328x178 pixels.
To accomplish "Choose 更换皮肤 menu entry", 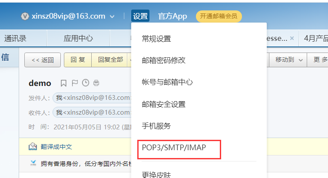I will point(156,175).
